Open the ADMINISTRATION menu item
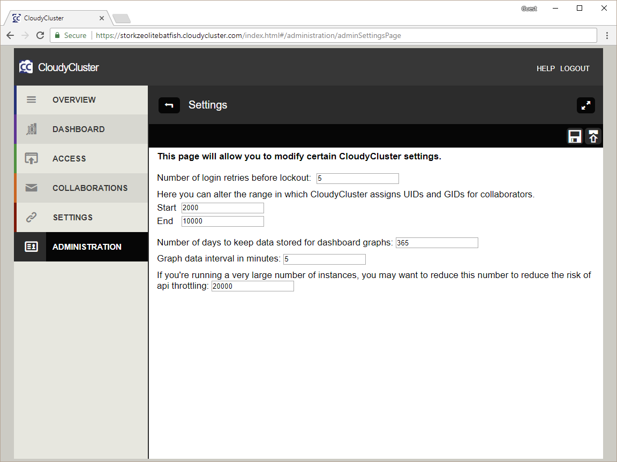This screenshot has height=462, width=617. [x=81, y=247]
